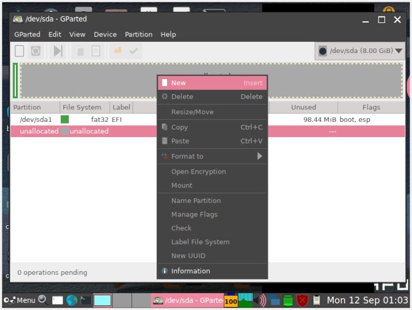Click Resize/Move in the context menu

coord(212,112)
